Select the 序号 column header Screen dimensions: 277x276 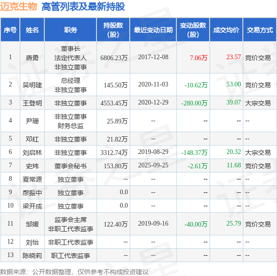[10, 30]
